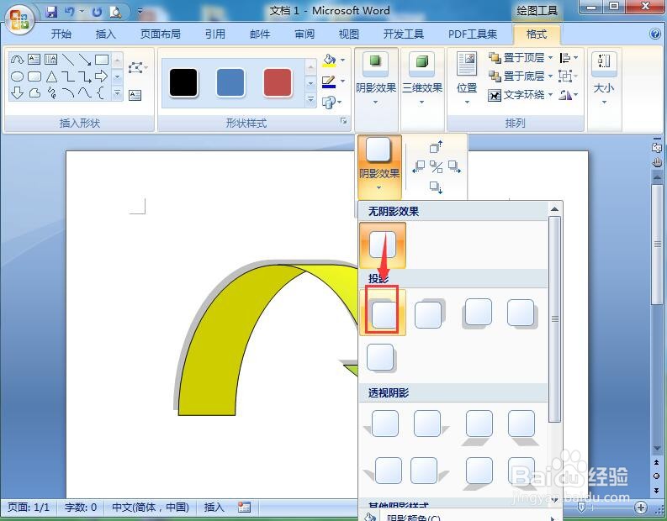Select the left brace shape
Screen dimensions: 667x521
[100, 92]
